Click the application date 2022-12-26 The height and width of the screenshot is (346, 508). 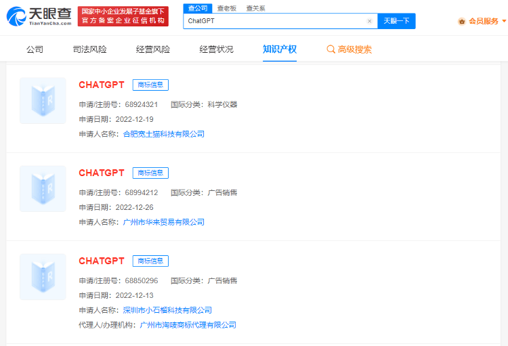135,207
